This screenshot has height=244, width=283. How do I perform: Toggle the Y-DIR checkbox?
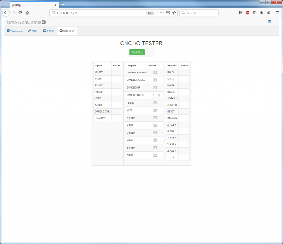pos(155,140)
